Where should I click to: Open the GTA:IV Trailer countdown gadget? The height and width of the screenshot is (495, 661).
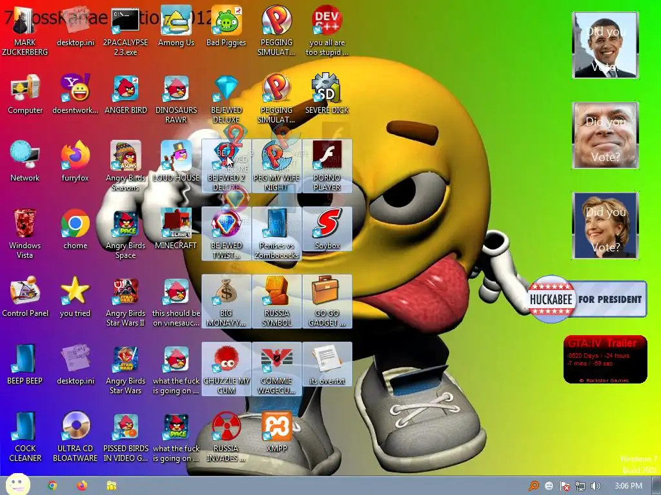605,359
